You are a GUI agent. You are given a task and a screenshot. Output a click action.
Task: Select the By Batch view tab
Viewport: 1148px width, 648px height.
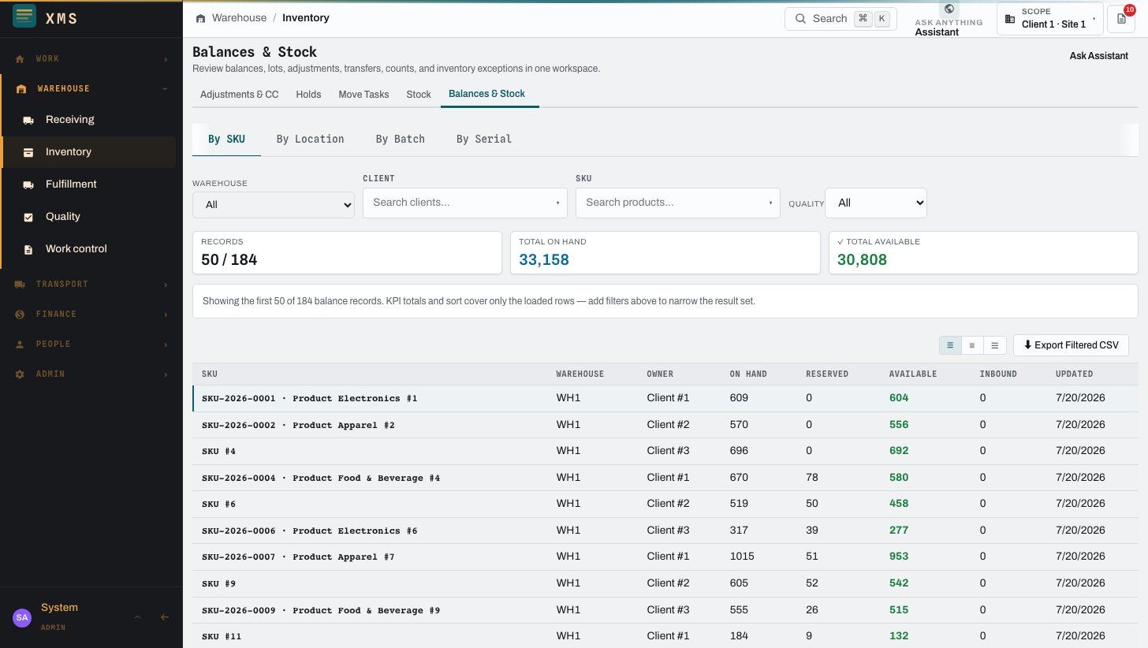pos(400,139)
